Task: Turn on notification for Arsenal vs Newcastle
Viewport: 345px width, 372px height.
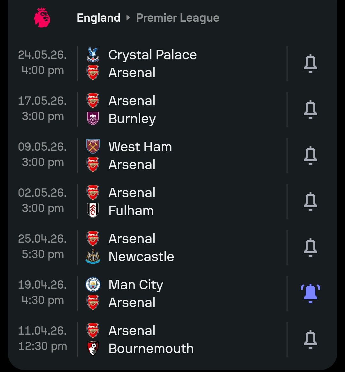Action: click(x=310, y=248)
